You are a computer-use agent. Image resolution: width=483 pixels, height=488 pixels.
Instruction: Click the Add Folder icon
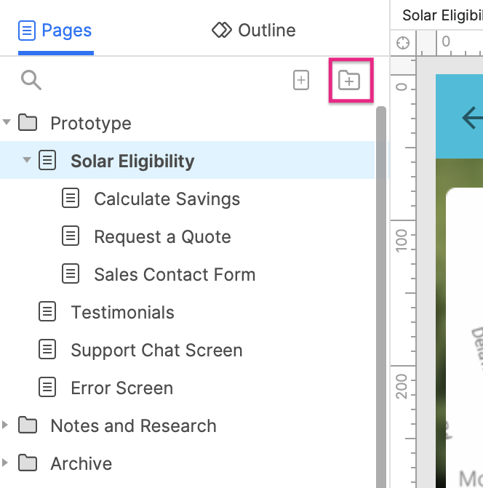click(350, 80)
